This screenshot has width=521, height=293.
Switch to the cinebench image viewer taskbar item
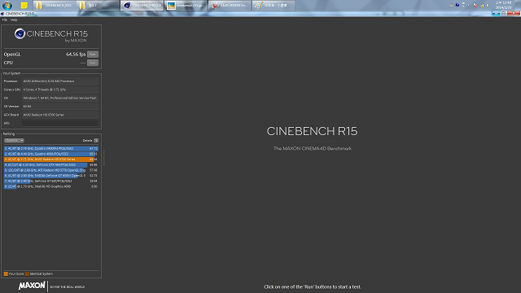coord(186,6)
